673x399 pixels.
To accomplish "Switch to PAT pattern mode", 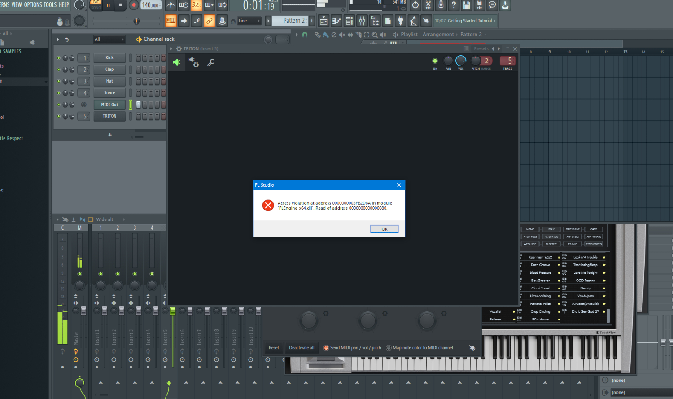I will 96,2.
